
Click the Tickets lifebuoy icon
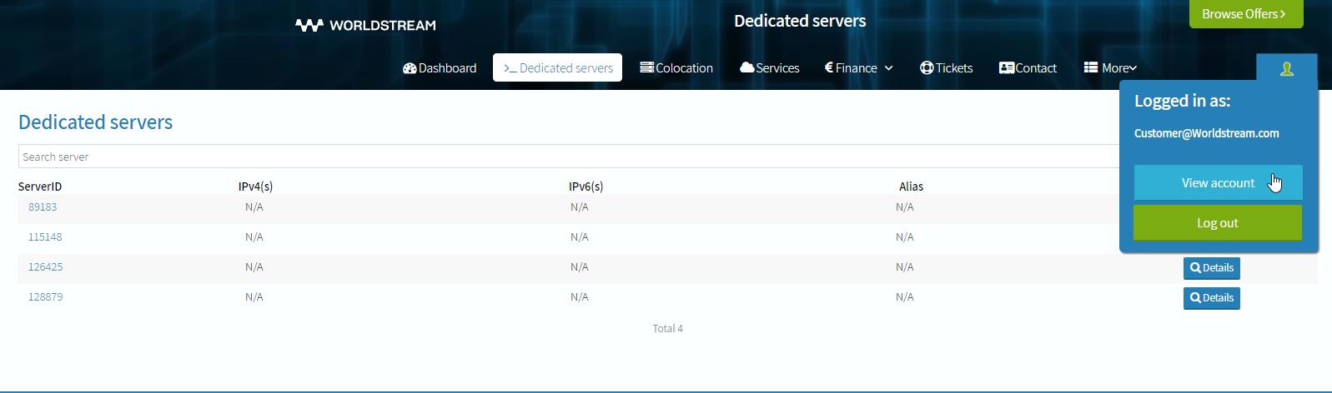(927, 67)
